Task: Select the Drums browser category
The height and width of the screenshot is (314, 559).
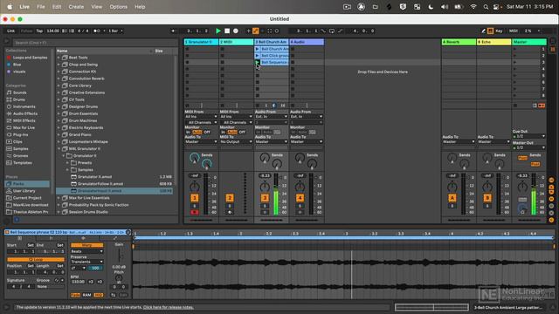Action: click(18, 99)
